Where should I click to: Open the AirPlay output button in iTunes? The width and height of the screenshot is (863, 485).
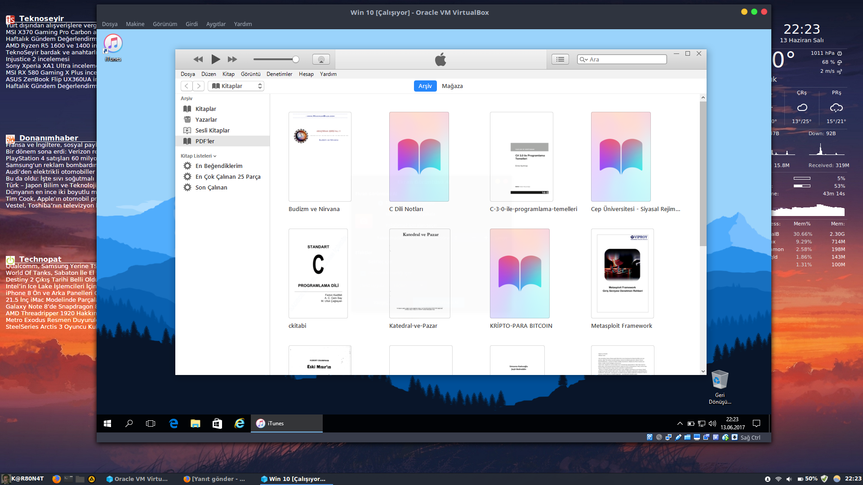point(321,59)
